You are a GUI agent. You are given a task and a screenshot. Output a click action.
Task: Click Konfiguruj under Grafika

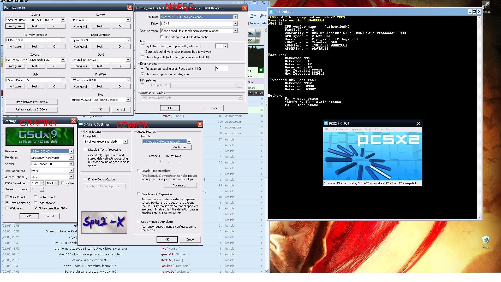(x=15, y=26)
